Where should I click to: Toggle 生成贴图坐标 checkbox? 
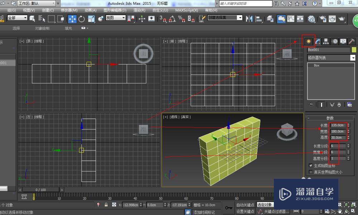click(310, 166)
